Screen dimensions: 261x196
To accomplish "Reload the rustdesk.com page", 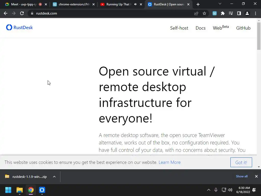I will (22, 13).
